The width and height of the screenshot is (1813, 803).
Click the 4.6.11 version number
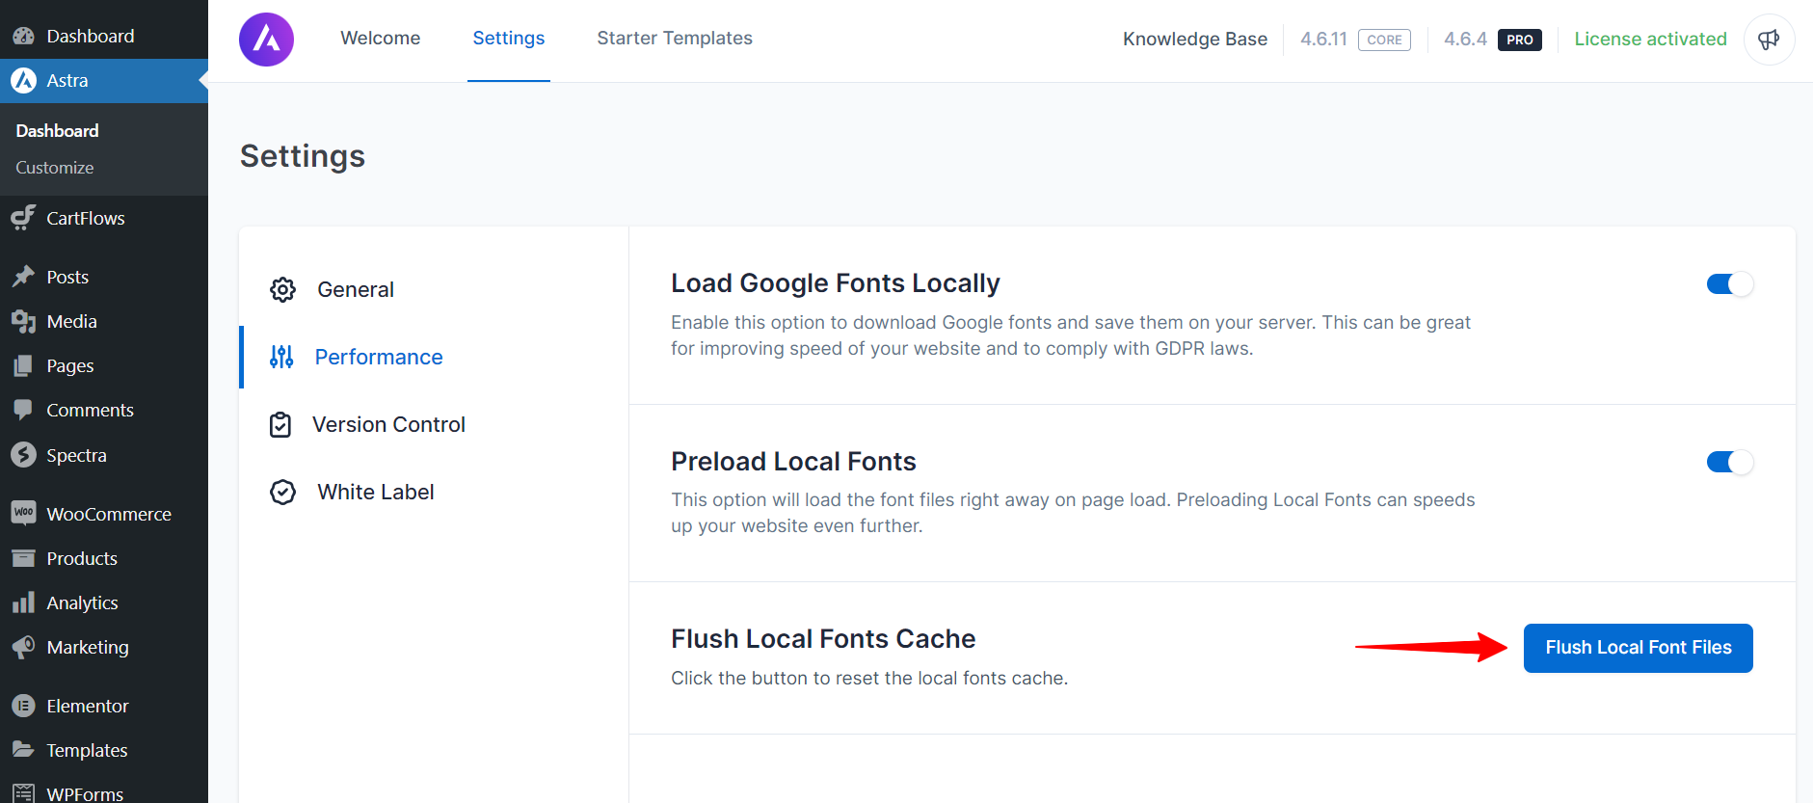coord(1323,40)
